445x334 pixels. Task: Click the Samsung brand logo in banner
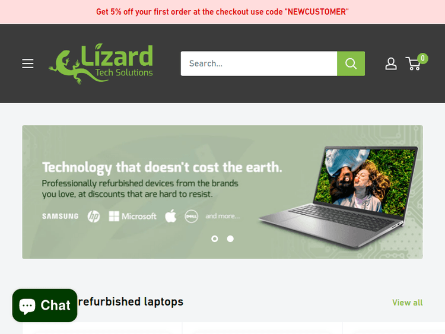tap(60, 216)
